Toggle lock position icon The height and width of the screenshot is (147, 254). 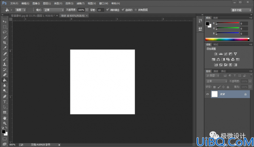point(223,87)
